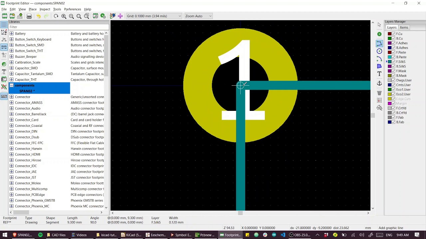Select the Measure distance caliper tool
Viewport: 426px width, 239px height.
pyautogui.click(x=379, y=108)
